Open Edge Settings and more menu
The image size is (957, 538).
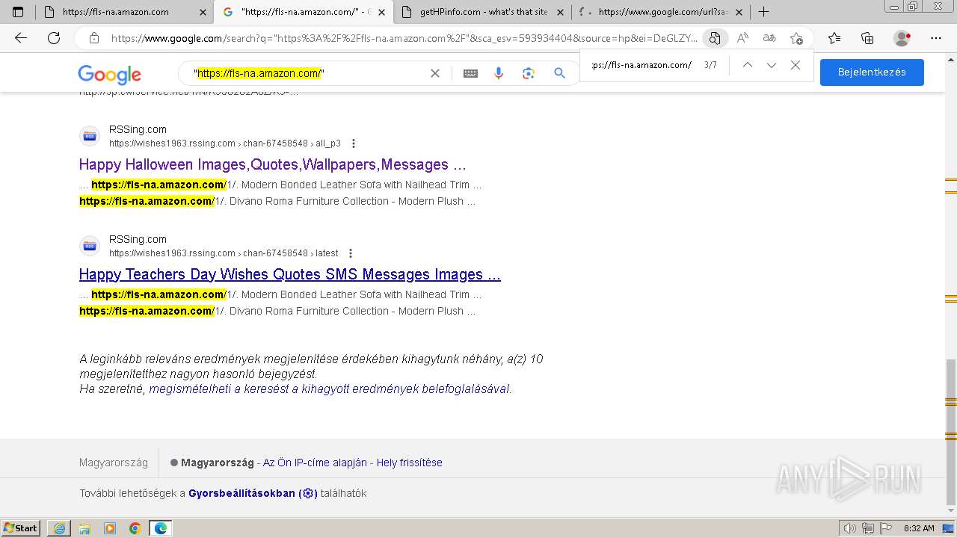(x=936, y=38)
